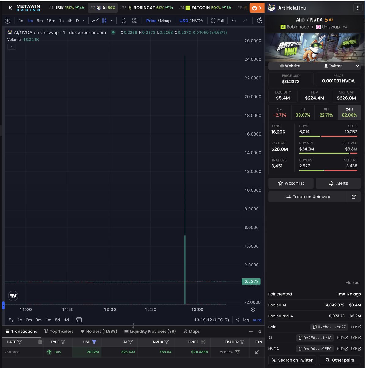
Task: Toggle auto scale on the chart
Action: point(257,320)
